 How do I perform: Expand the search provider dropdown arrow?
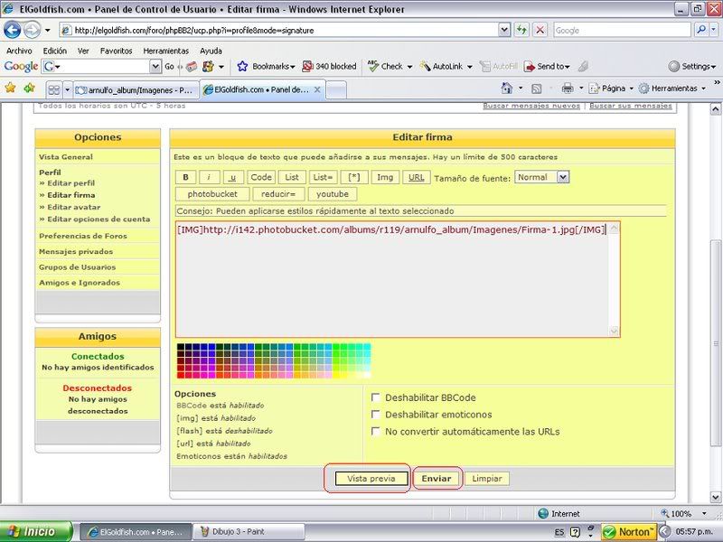tap(713, 30)
